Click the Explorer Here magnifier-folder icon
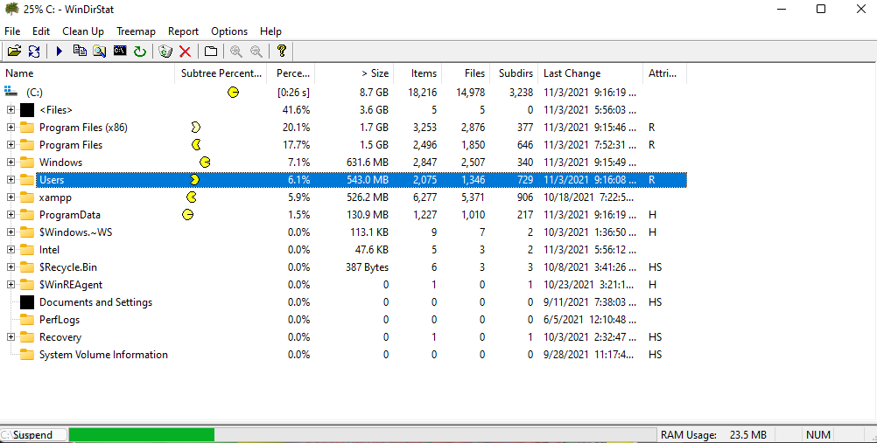This screenshot has height=443, width=877. click(100, 52)
